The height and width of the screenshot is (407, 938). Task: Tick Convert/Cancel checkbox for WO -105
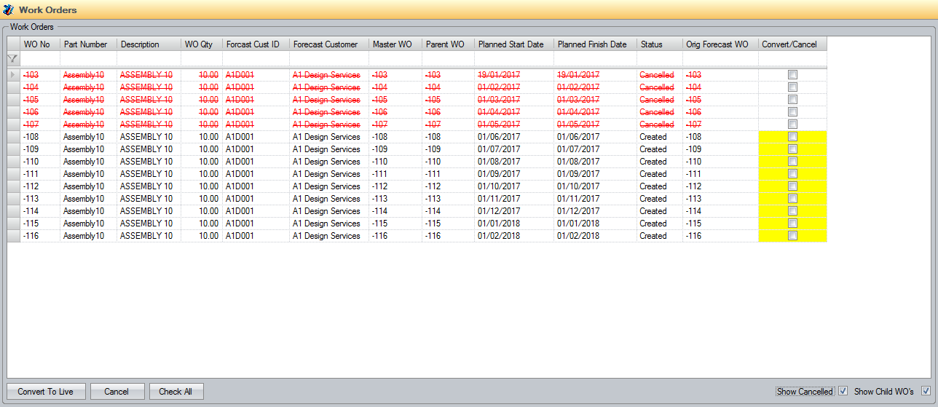coord(792,100)
